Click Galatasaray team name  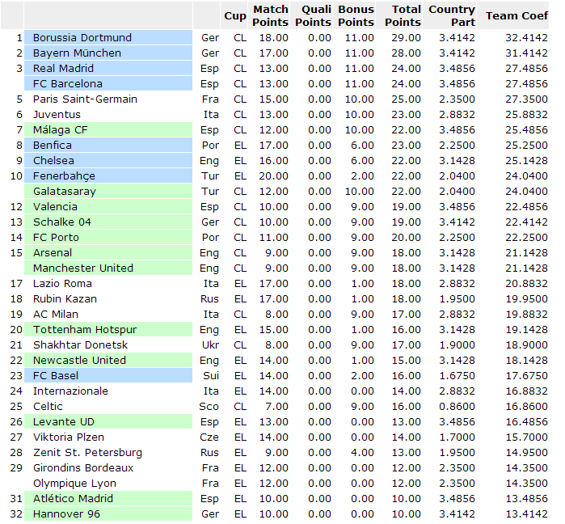click(x=65, y=192)
